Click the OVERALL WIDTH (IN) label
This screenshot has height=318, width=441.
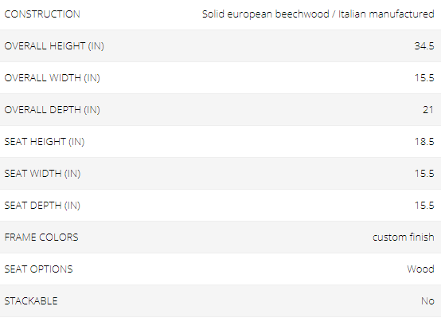click(x=53, y=78)
